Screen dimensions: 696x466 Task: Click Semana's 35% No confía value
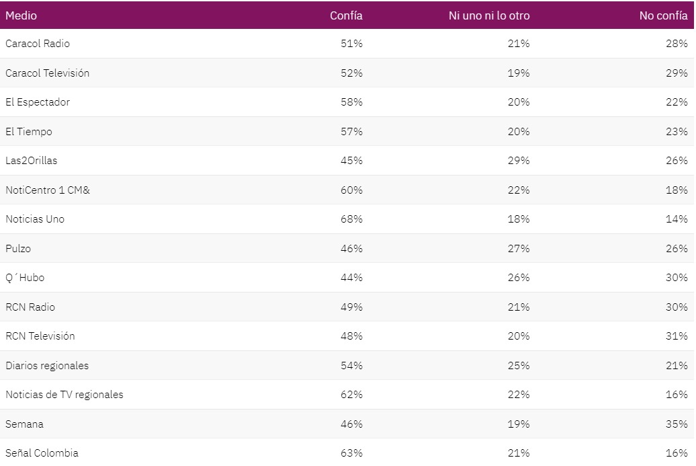coord(677,424)
